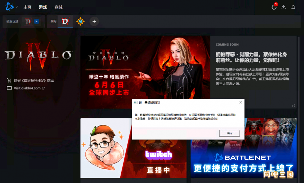Open the dropdown arrow beside Battle.net logo
This screenshot has height=183, width=304.
click(x=17, y=7)
